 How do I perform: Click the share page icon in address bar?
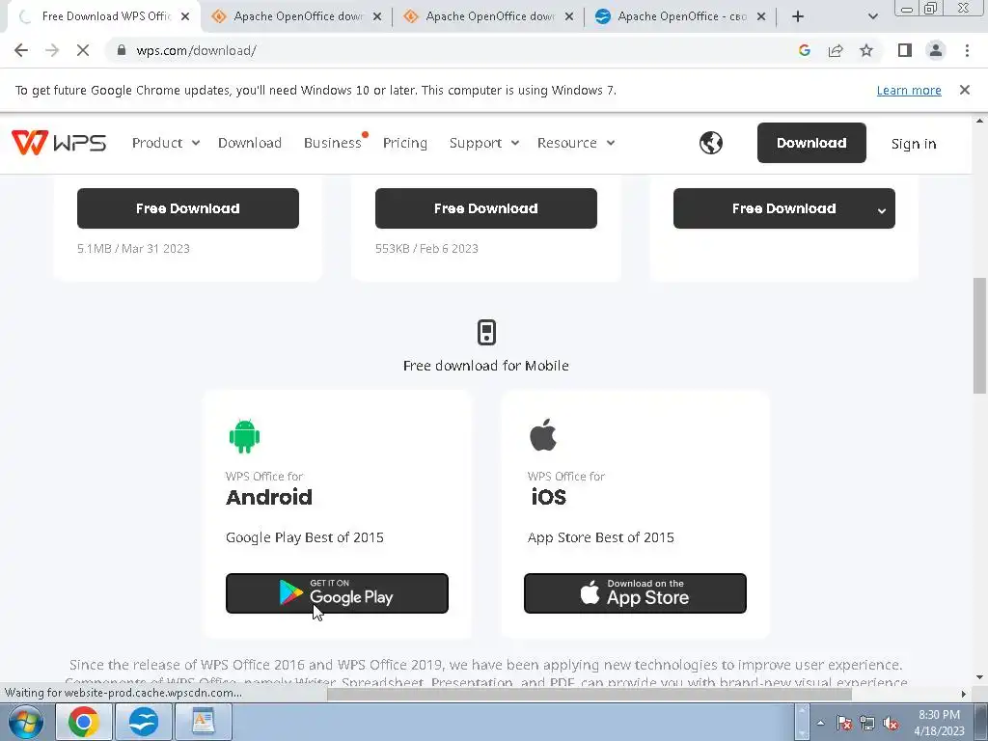[x=836, y=50]
